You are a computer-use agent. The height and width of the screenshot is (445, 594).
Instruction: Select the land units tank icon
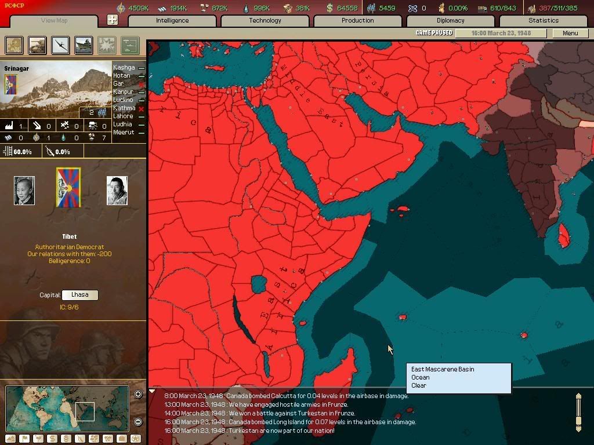pyautogui.click(x=38, y=45)
